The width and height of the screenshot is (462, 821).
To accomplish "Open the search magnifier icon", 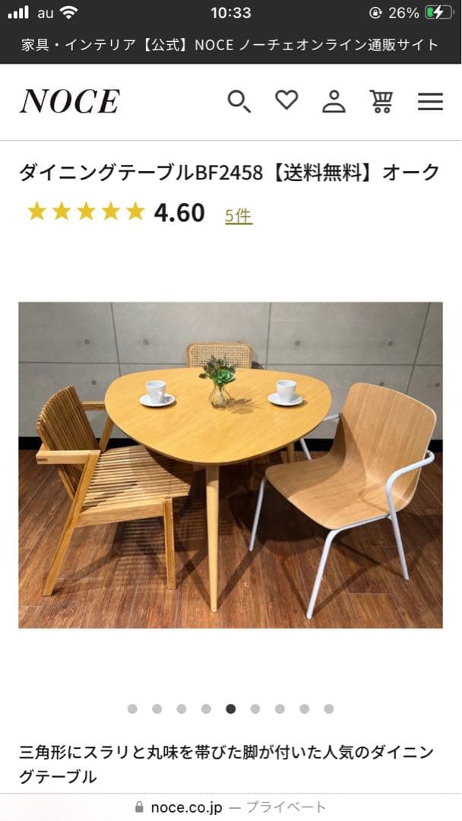I will tap(239, 101).
